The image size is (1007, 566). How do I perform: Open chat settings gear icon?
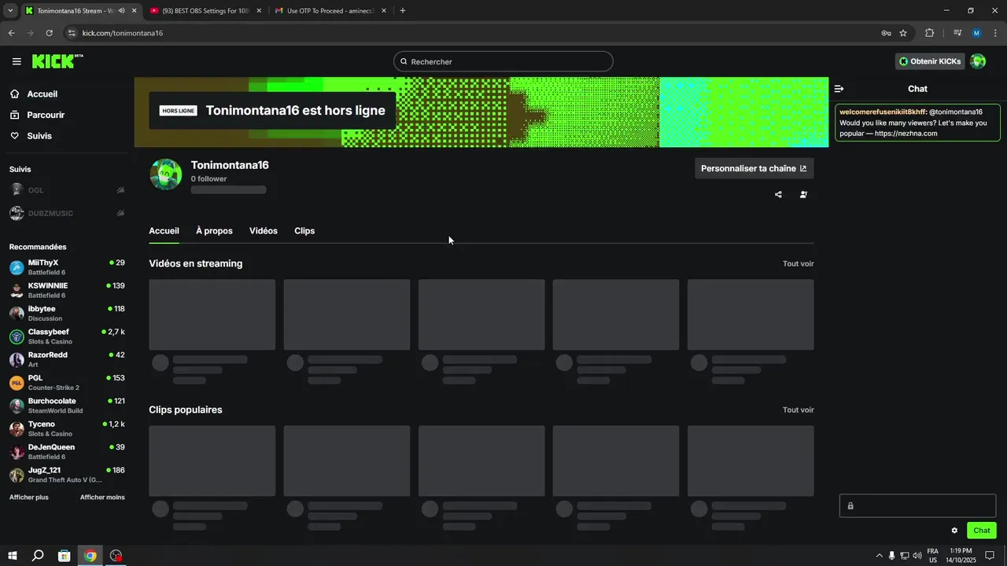click(x=954, y=531)
